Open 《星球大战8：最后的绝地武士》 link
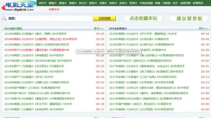The width and height of the screenshot is (211, 118). coord(149,88)
